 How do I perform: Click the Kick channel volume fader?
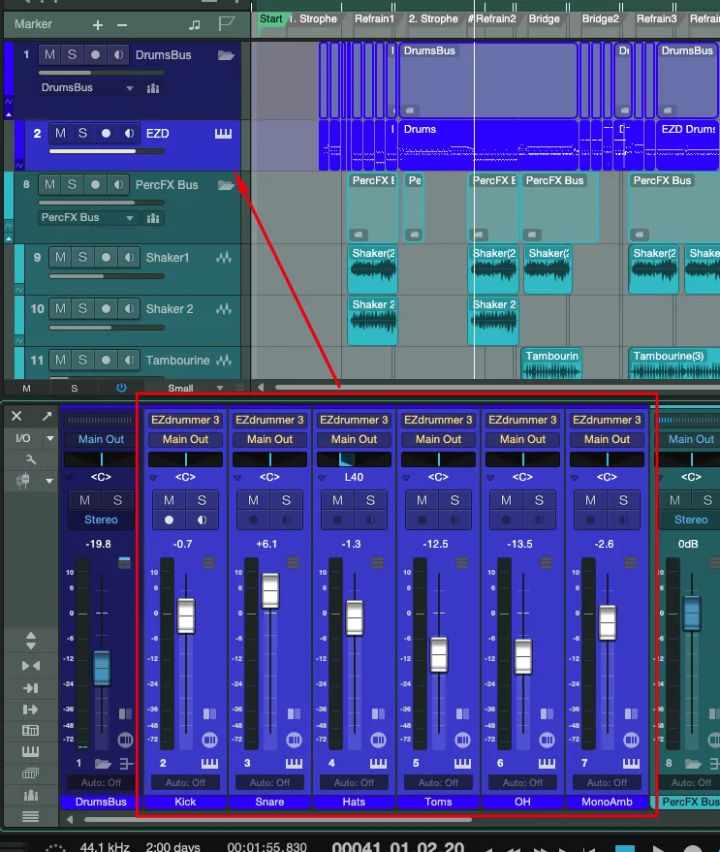point(186,616)
